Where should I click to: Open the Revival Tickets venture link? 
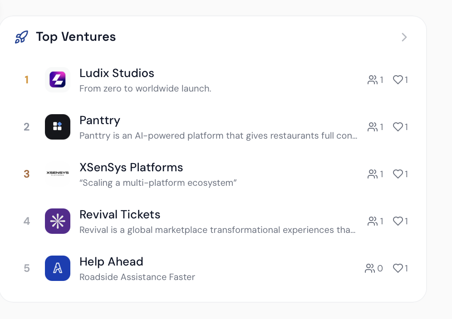(x=120, y=215)
